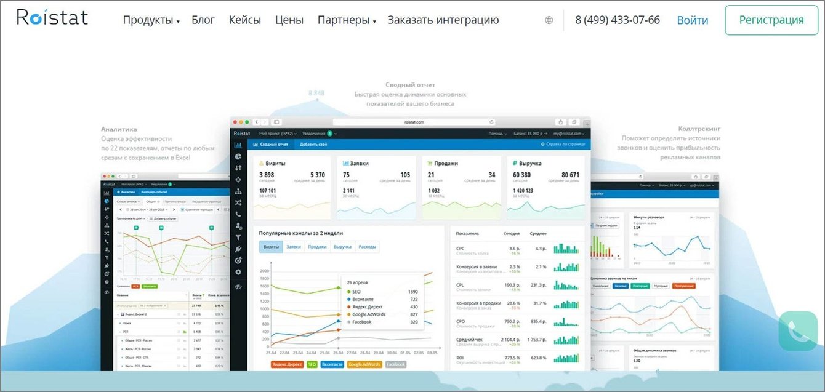Image resolution: width=825 pixels, height=392 pixels.
Task: Open the my@roistat.com account dropdown
Action: coord(568,134)
